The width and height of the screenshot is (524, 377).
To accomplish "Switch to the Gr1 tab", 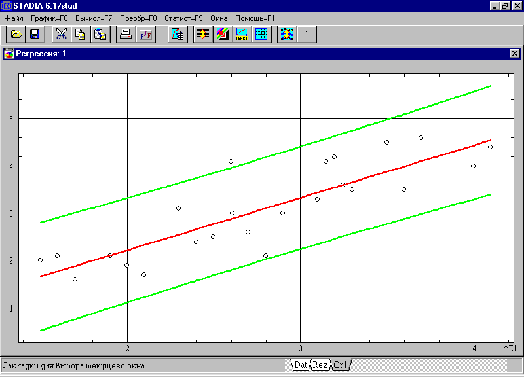I will coord(341,365).
